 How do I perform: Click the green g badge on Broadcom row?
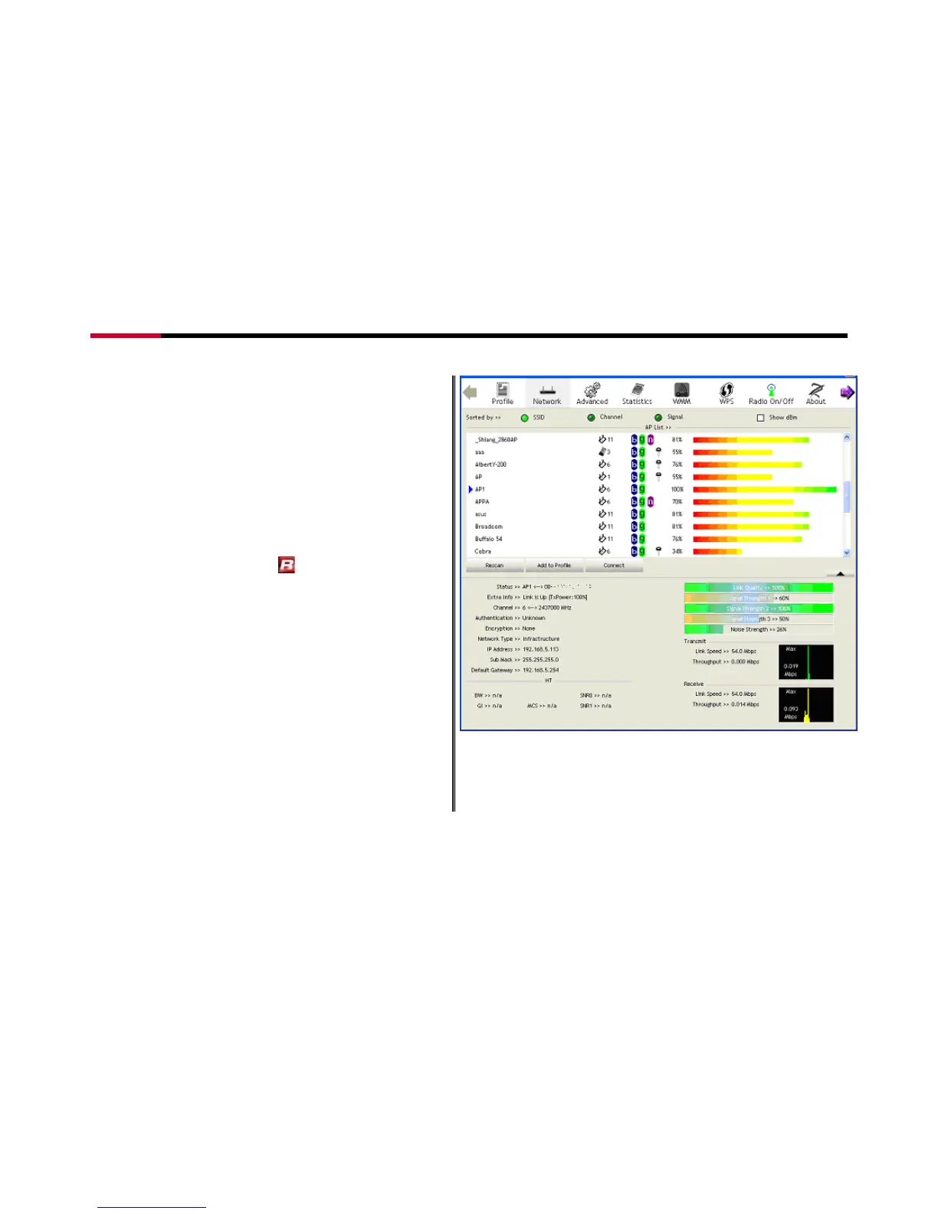(x=642, y=527)
